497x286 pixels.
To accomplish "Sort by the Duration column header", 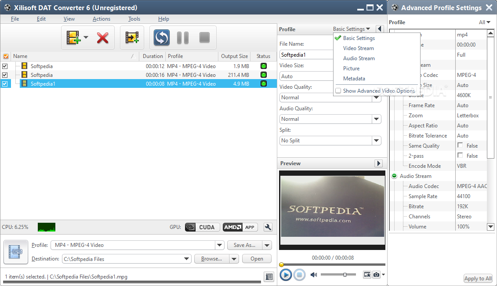I will pos(152,56).
